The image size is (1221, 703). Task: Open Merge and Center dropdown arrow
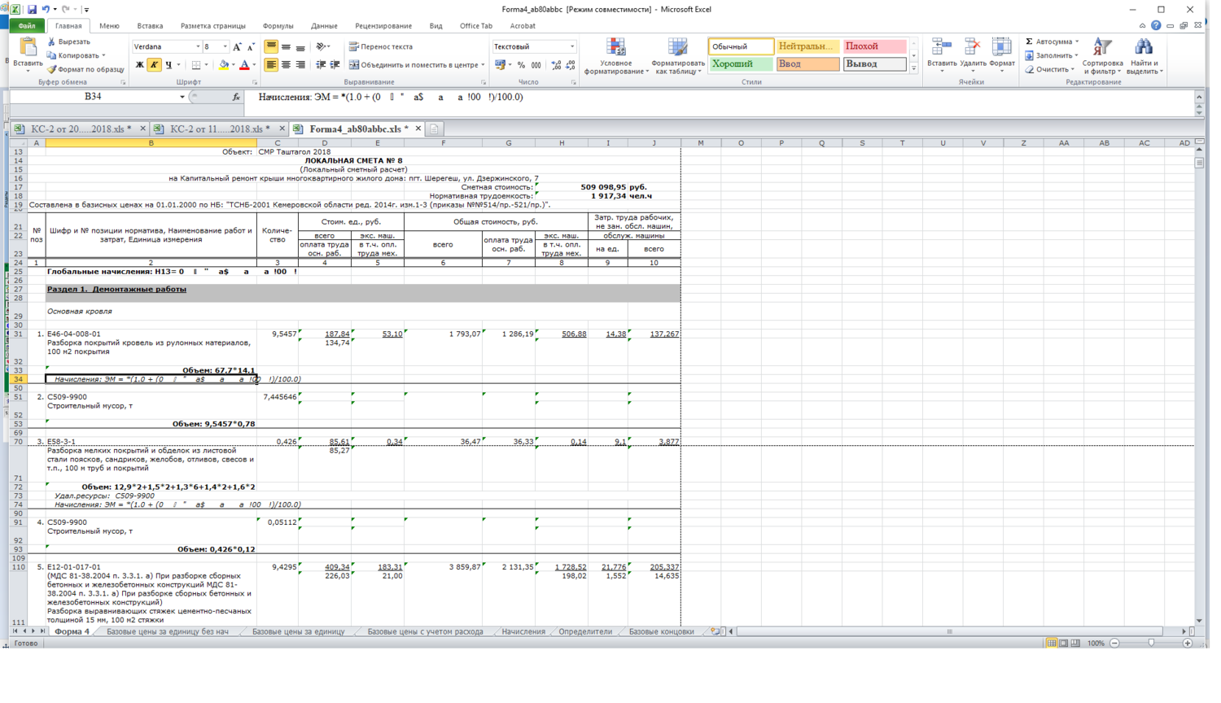coord(483,65)
